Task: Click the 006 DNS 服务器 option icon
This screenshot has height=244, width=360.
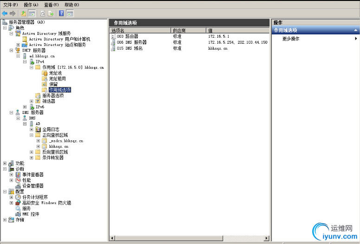Action: coord(113,42)
